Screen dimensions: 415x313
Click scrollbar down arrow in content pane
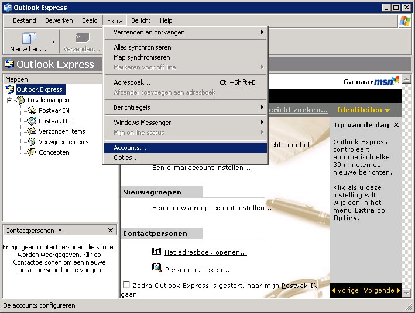point(406,293)
